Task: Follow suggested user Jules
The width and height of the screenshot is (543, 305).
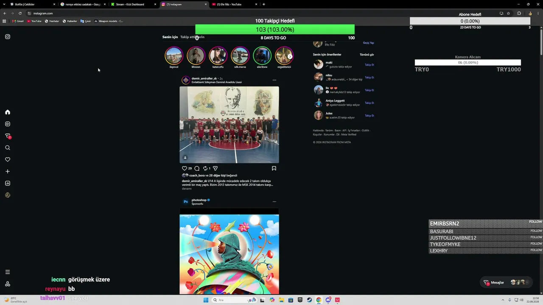Action: click(369, 116)
